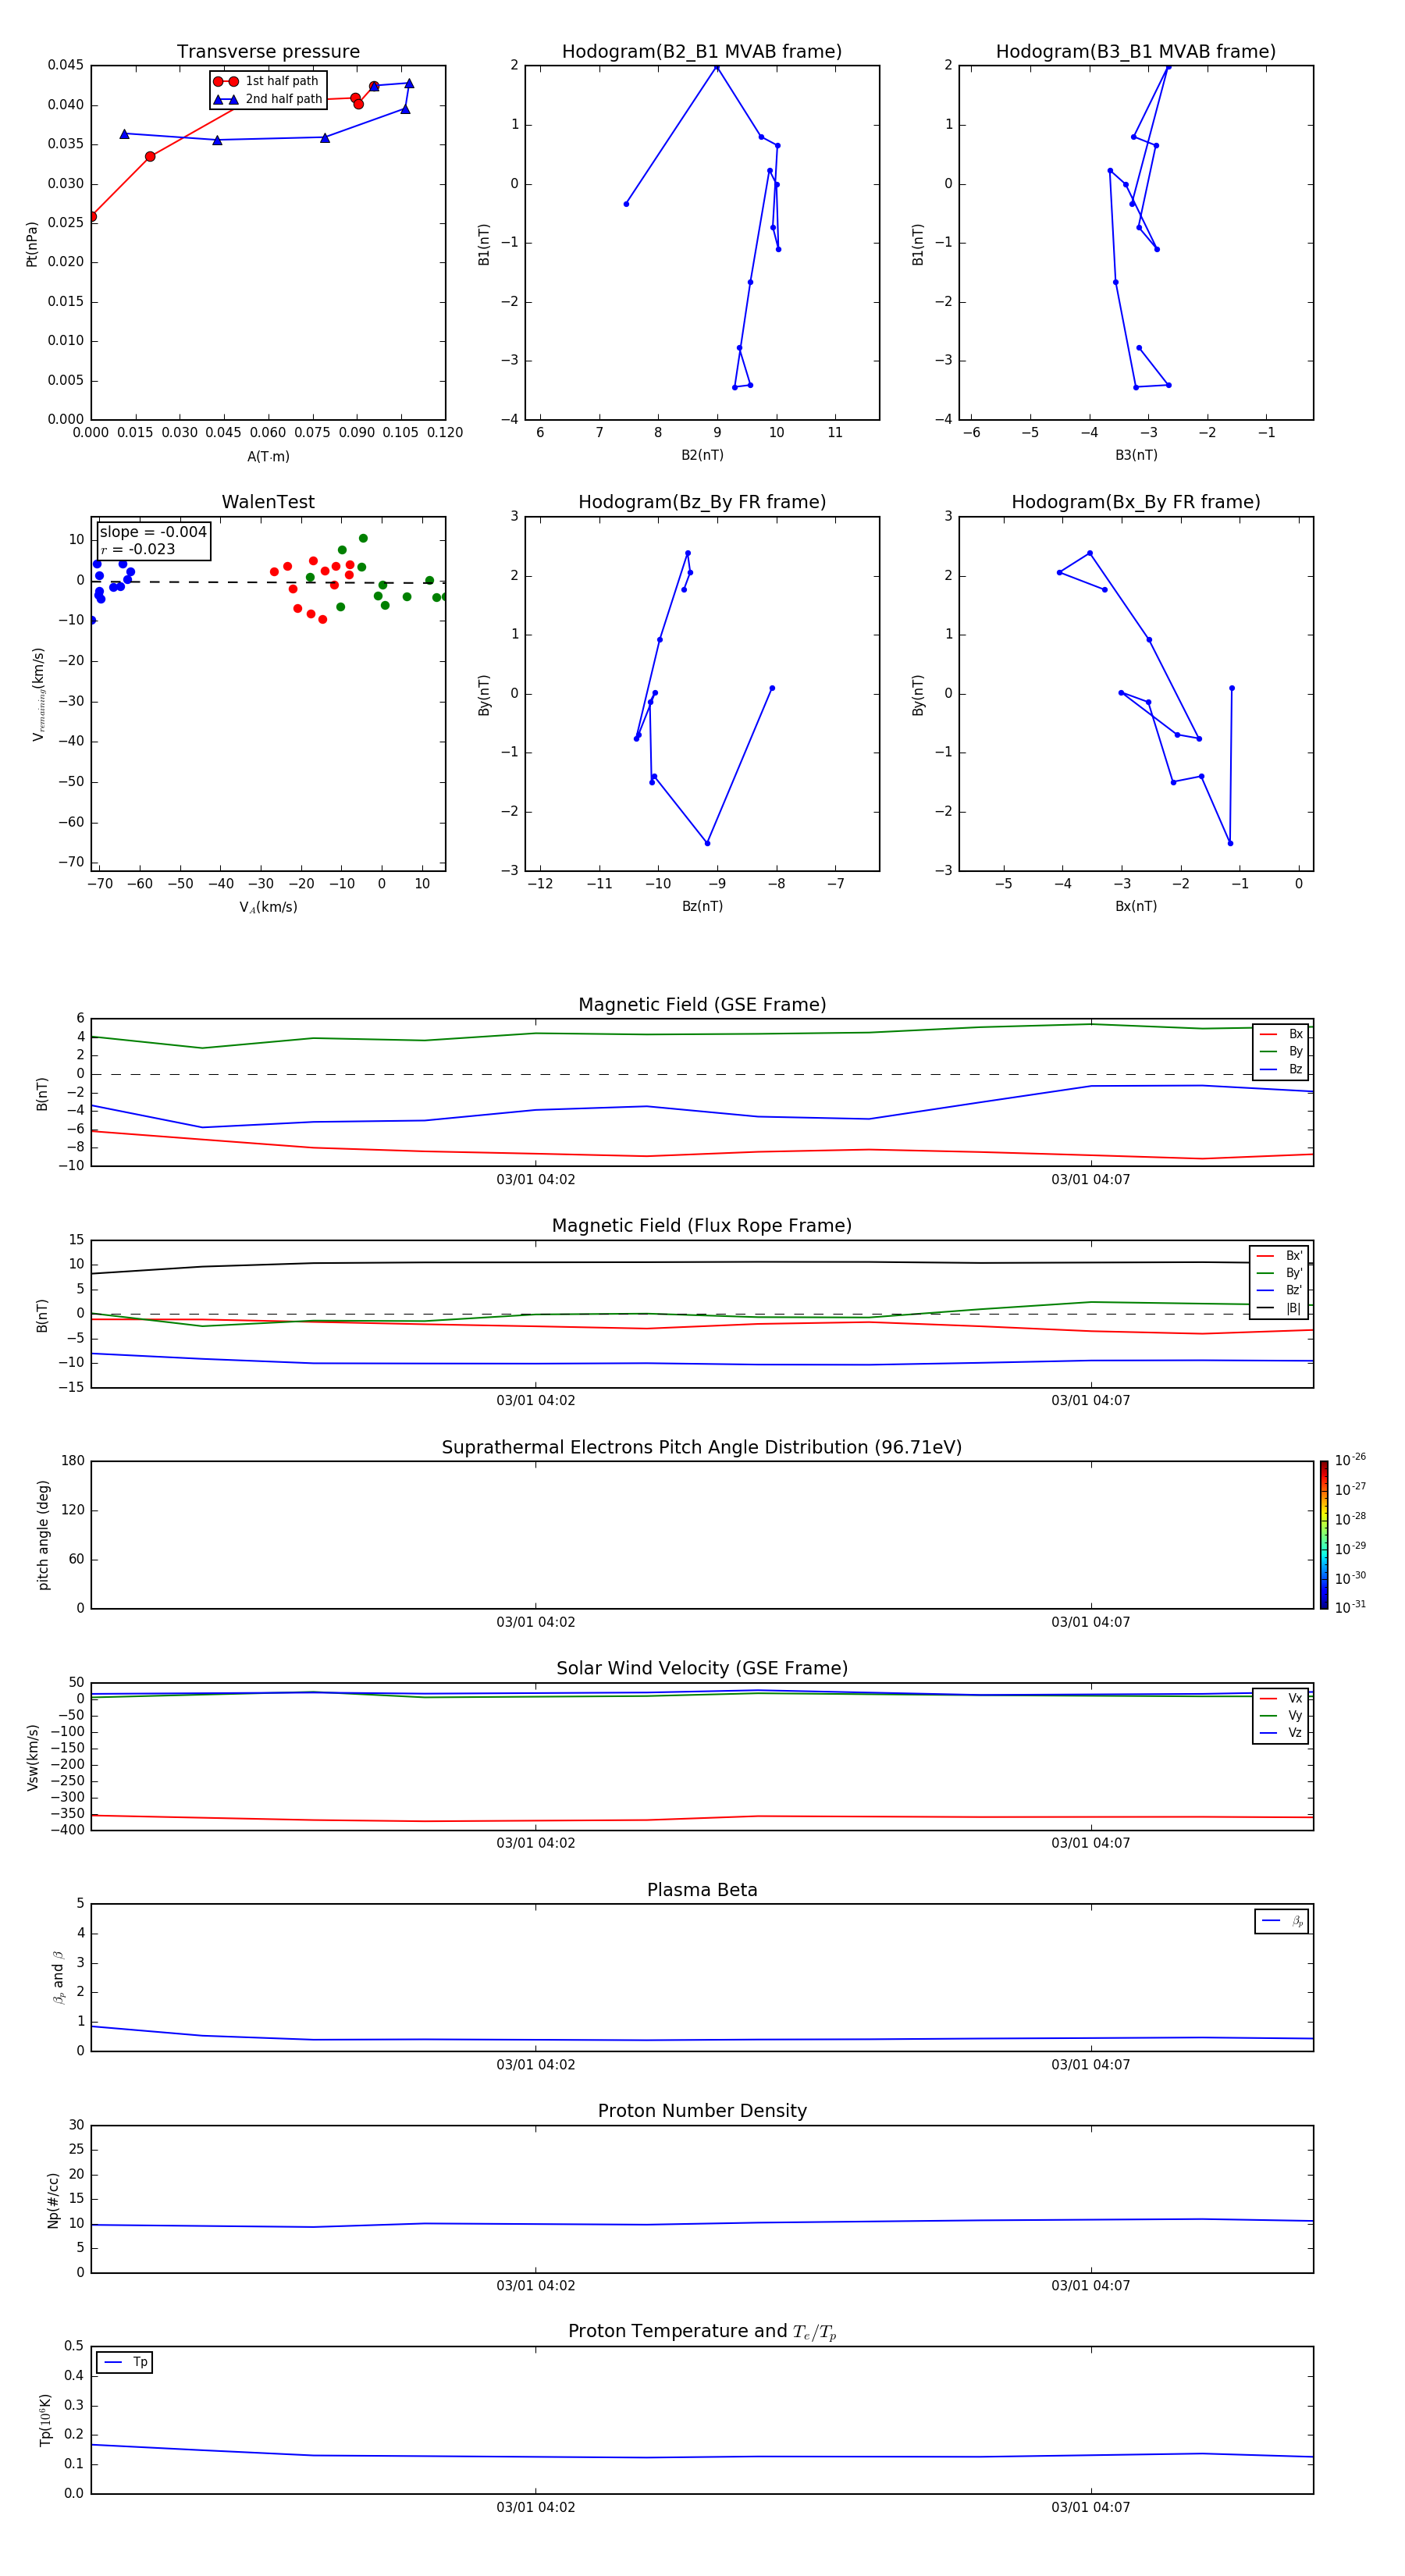Click the "Hodogram(B3_B1 MVAB frame)" title
Screen dimensions: 1405x2576
point(1136,52)
